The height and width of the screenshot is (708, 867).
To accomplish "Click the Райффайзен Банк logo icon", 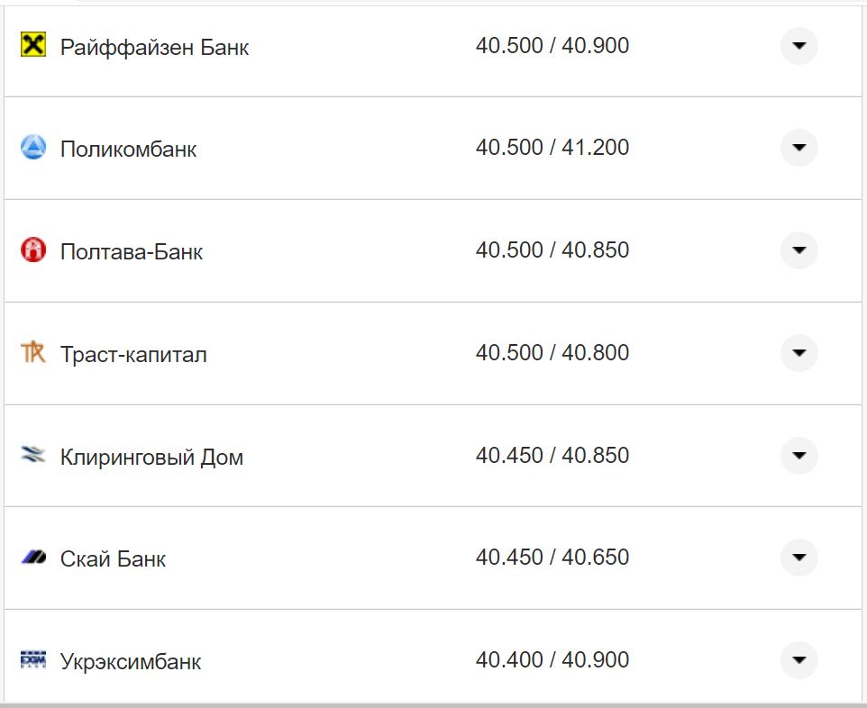I will click(x=32, y=44).
